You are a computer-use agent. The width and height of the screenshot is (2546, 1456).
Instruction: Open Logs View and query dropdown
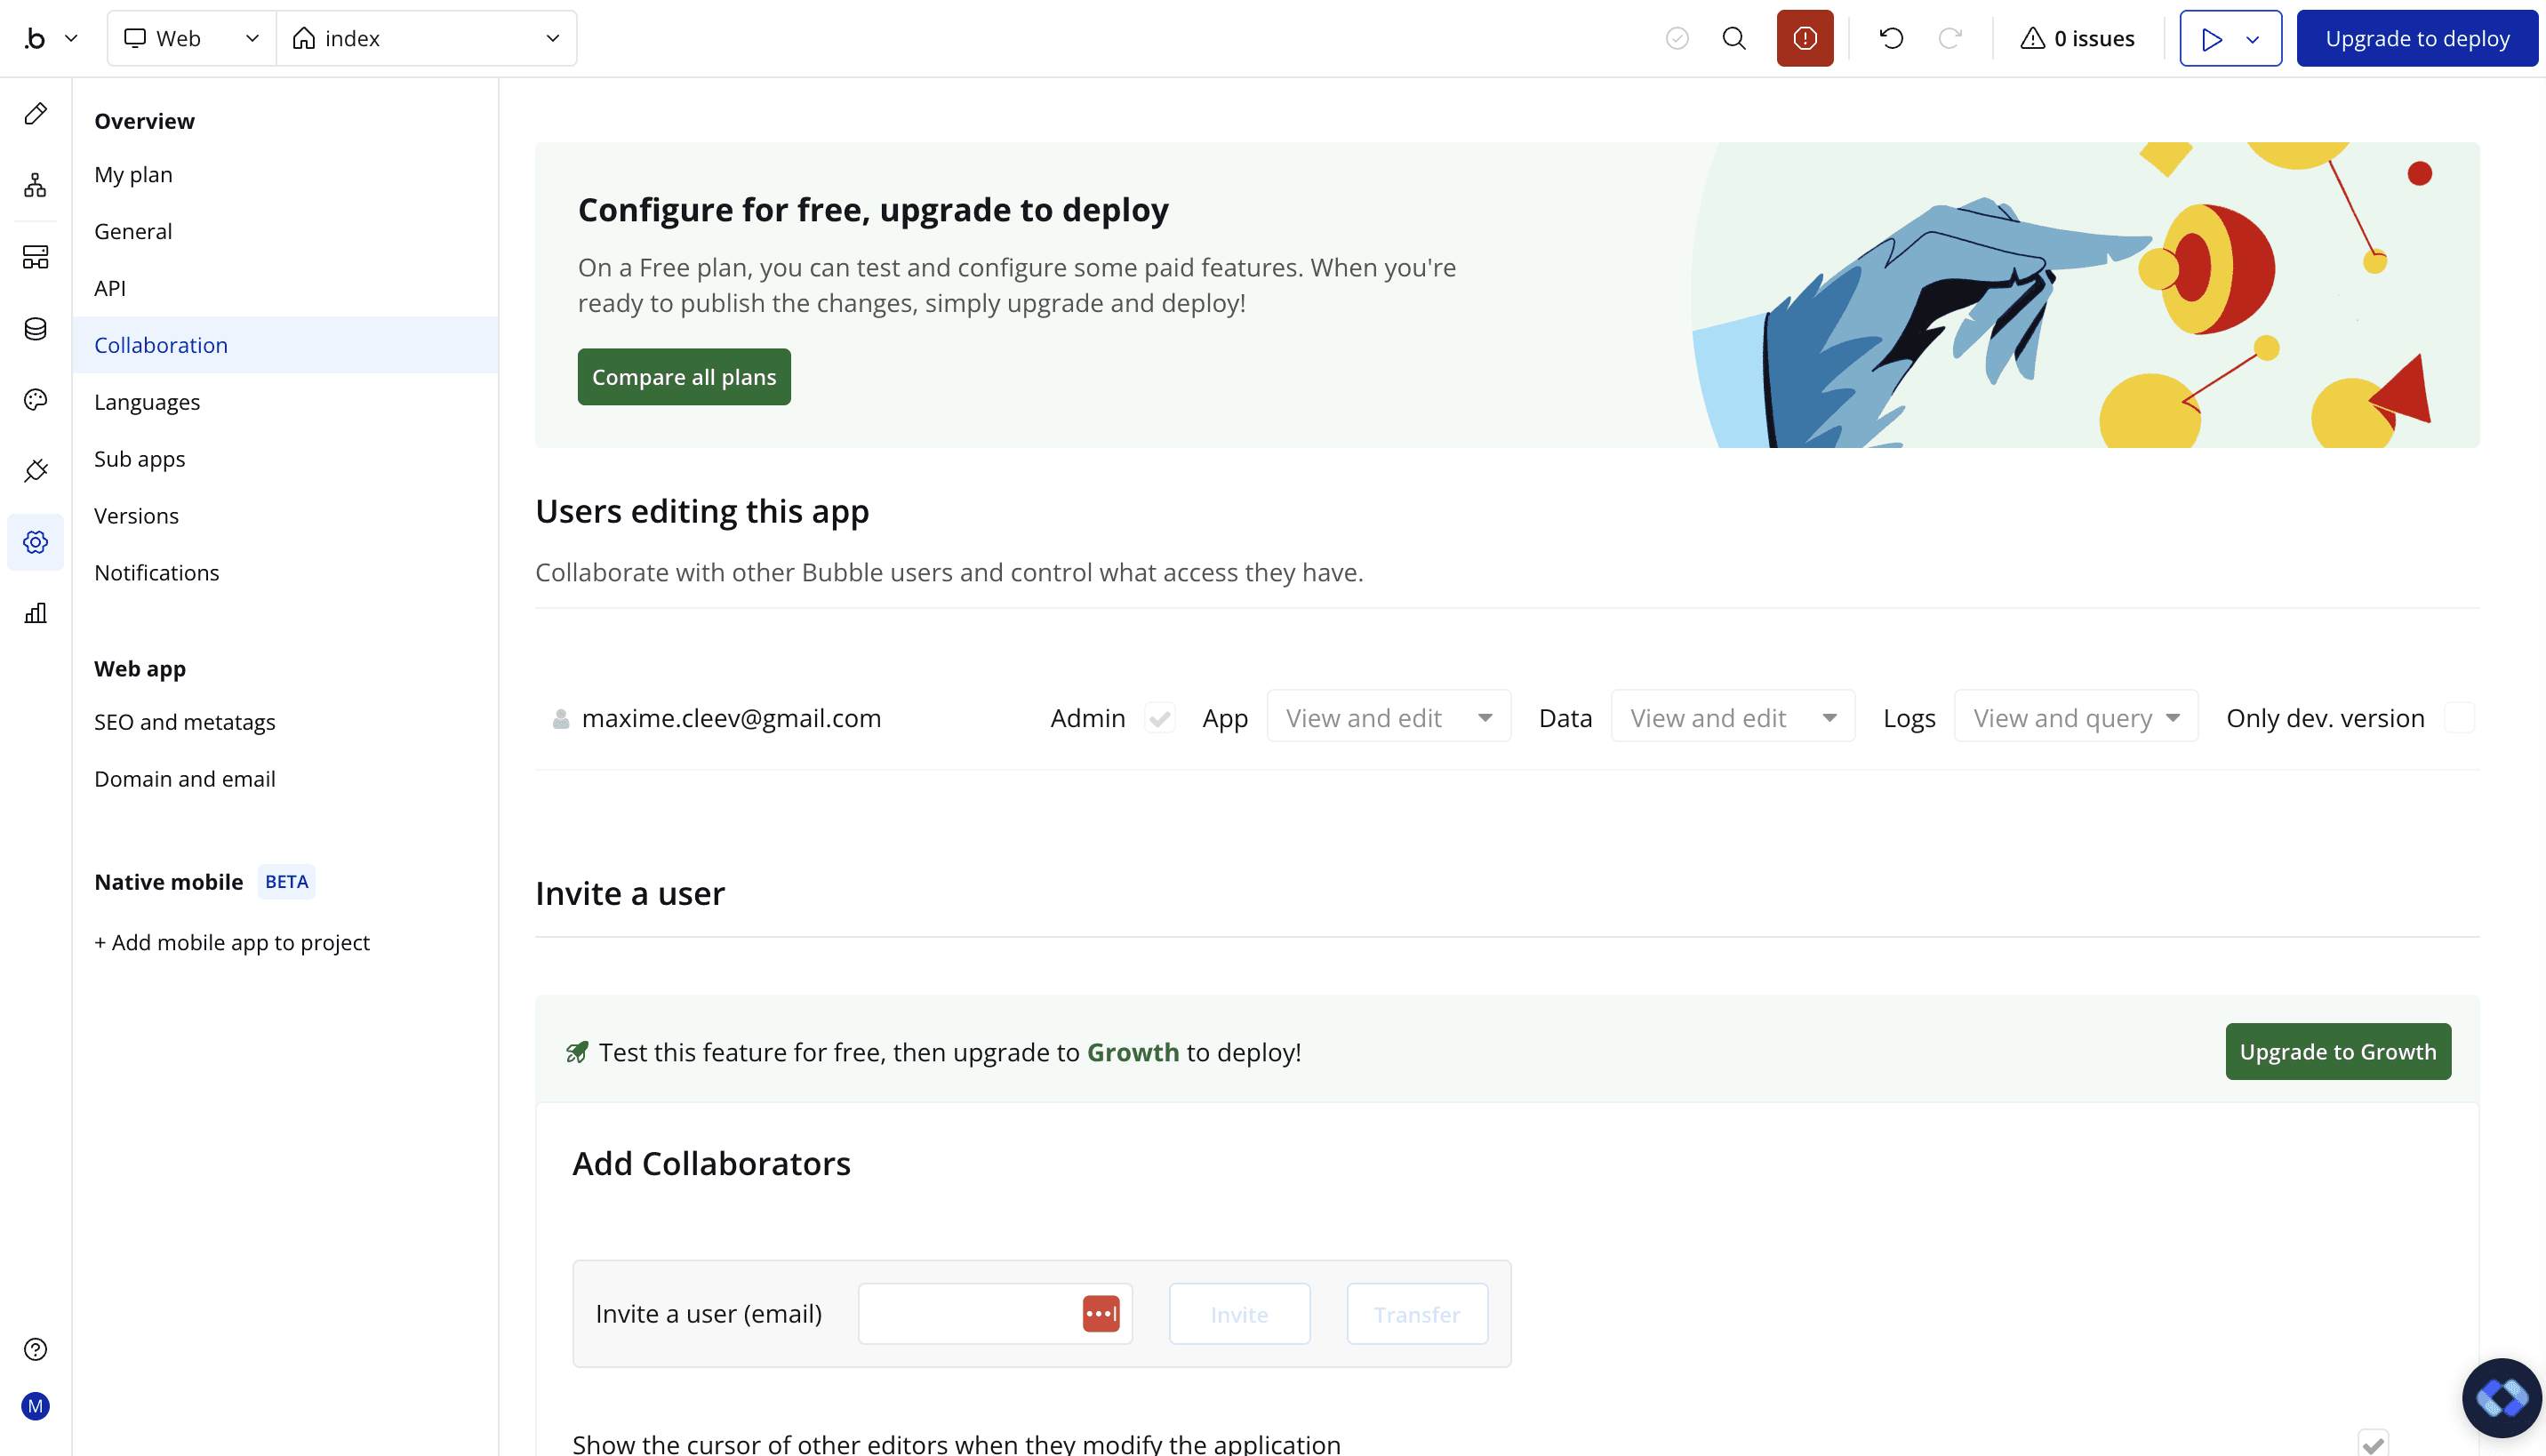2075,717
